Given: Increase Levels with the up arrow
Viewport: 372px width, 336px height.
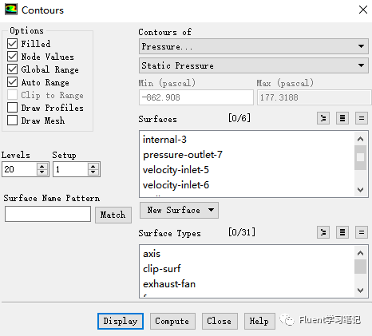Looking at the screenshot, I should (x=42, y=166).
